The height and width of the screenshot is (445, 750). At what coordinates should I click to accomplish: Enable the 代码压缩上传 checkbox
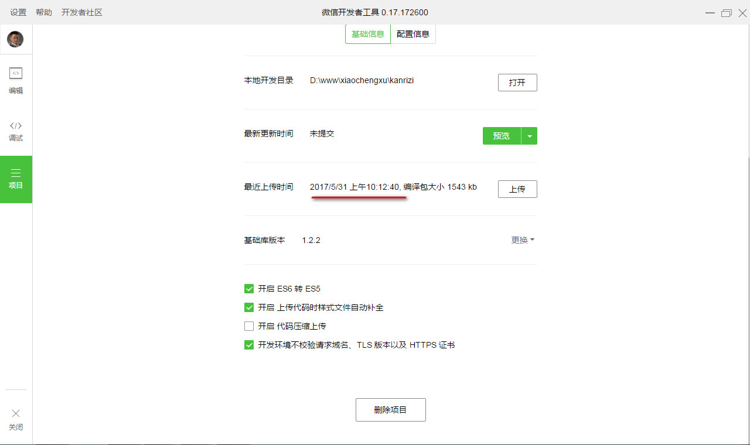(249, 326)
